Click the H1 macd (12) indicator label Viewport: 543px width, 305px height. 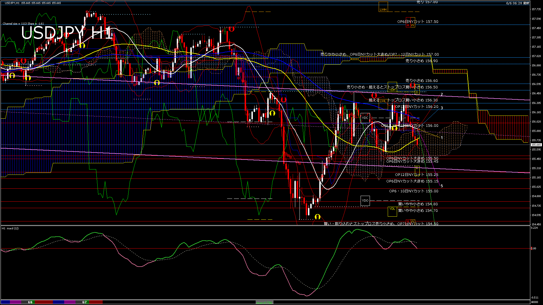(x=10, y=228)
